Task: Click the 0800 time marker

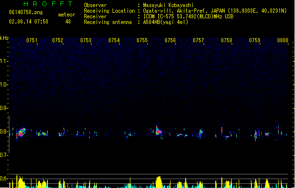Action: (283, 40)
